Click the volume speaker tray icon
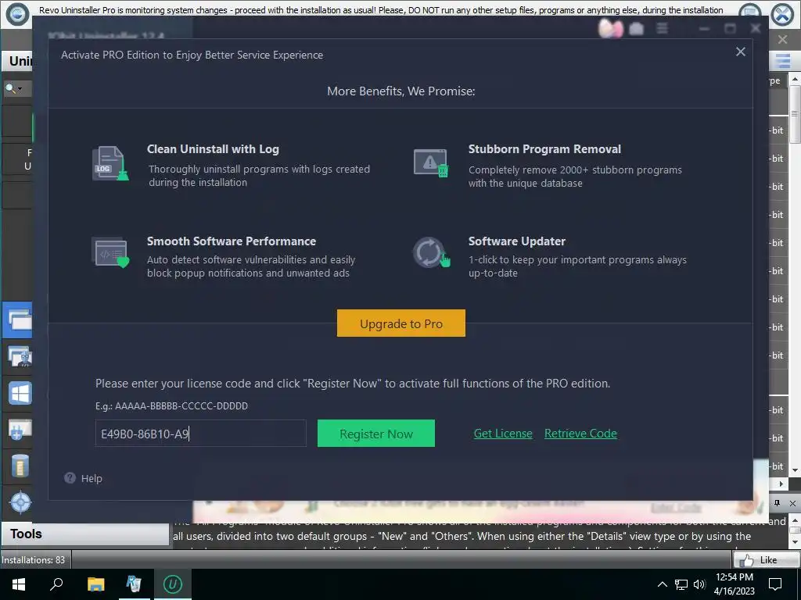Viewport: 801px width, 600px height. pyautogui.click(x=699, y=584)
